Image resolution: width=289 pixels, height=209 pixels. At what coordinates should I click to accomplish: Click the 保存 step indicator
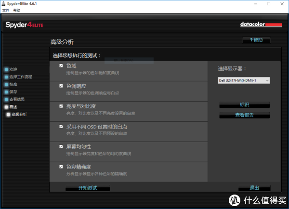click(x=6, y=91)
